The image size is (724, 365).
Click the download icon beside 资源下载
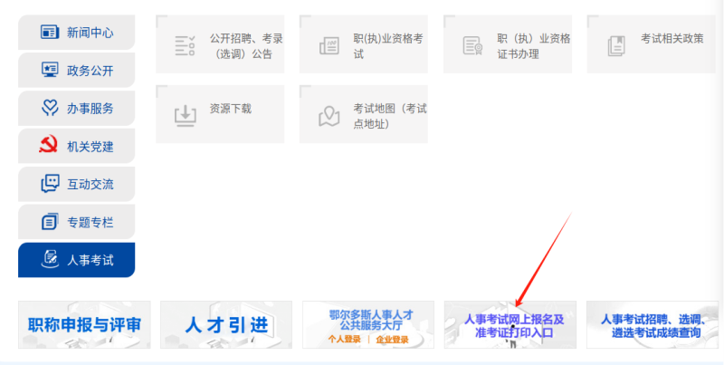click(x=186, y=116)
